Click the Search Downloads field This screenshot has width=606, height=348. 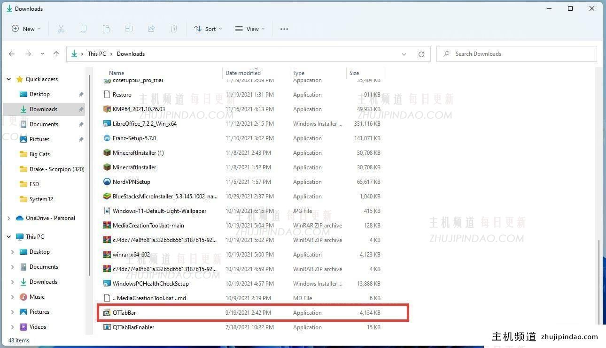click(x=517, y=54)
